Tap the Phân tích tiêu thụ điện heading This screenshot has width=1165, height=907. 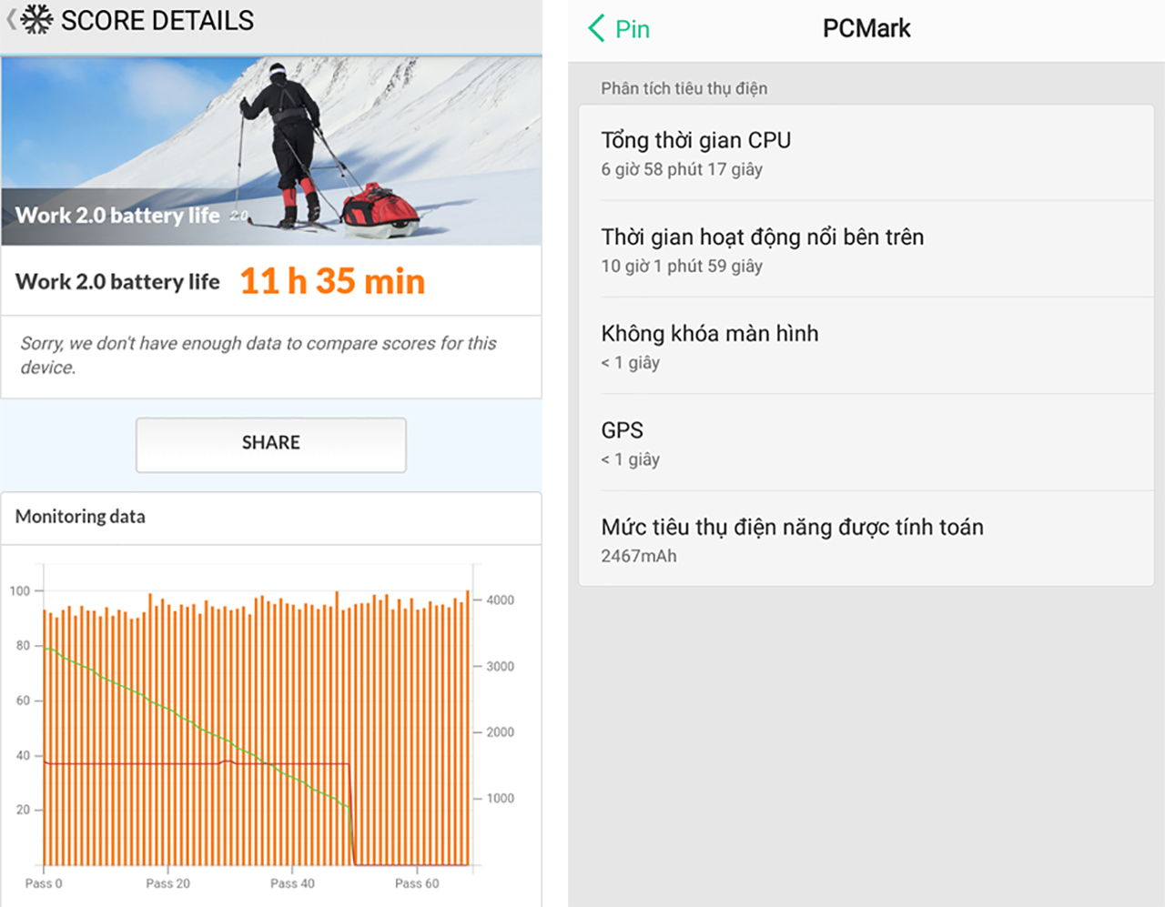(684, 88)
